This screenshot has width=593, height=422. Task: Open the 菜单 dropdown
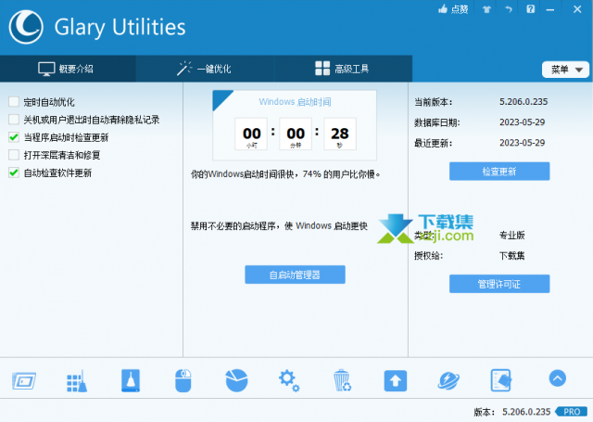(565, 70)
